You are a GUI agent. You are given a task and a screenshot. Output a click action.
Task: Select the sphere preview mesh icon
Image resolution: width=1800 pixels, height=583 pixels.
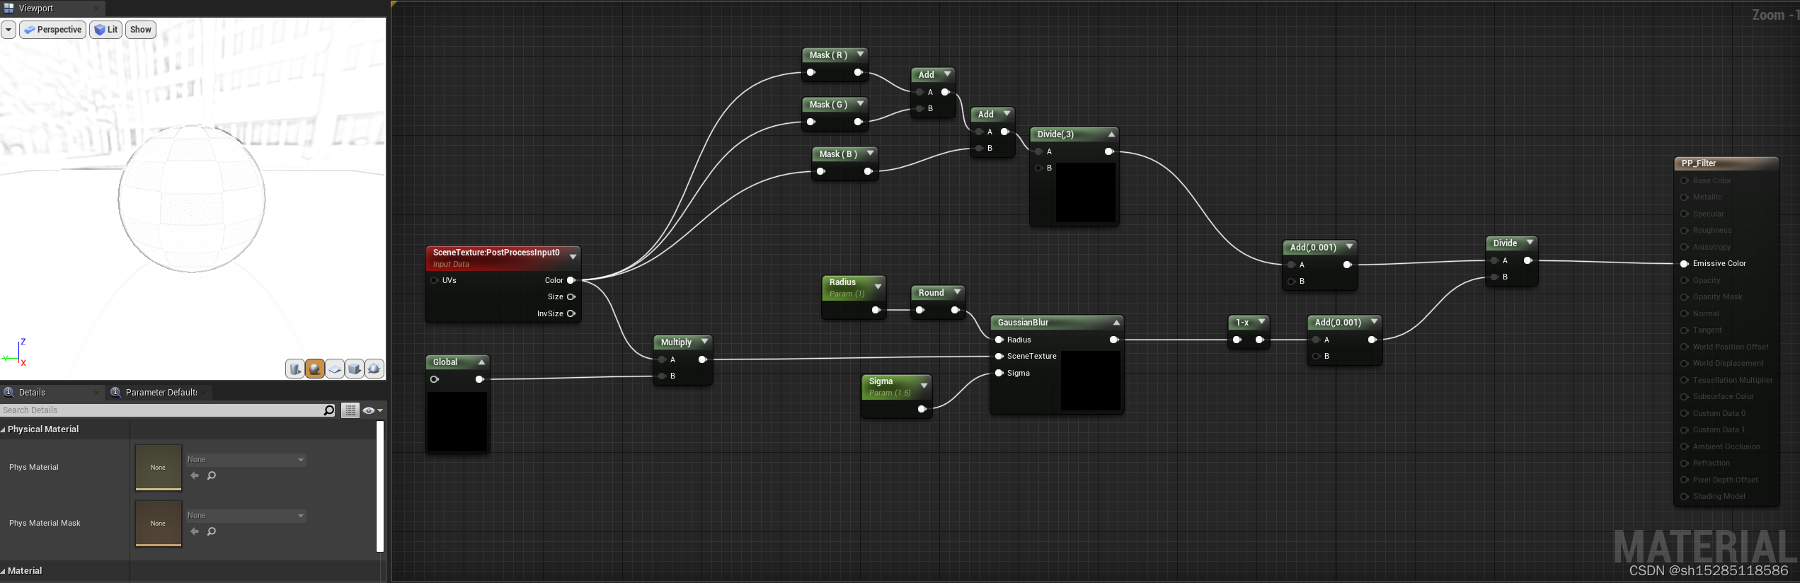[315, 369]
